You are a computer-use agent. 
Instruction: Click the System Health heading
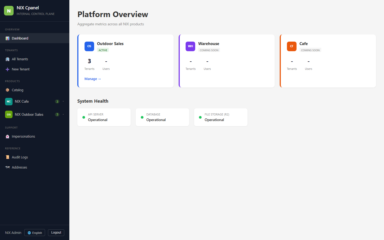coord(93,101)
